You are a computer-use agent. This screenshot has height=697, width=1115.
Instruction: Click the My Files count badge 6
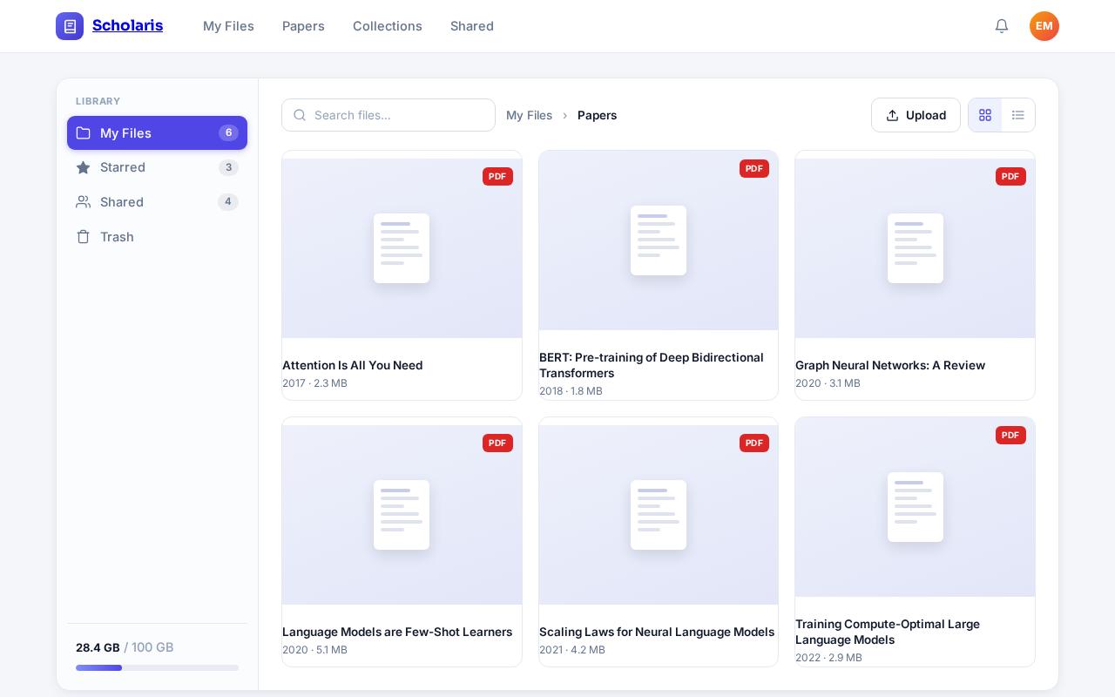point(228,133)
